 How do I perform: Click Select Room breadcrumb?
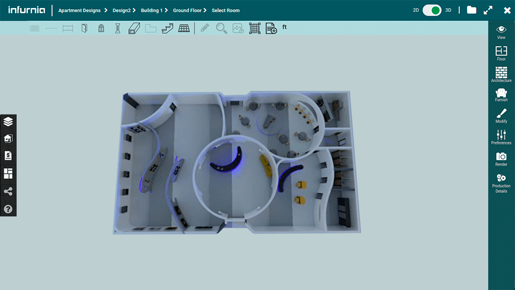[x=226, y=11]
